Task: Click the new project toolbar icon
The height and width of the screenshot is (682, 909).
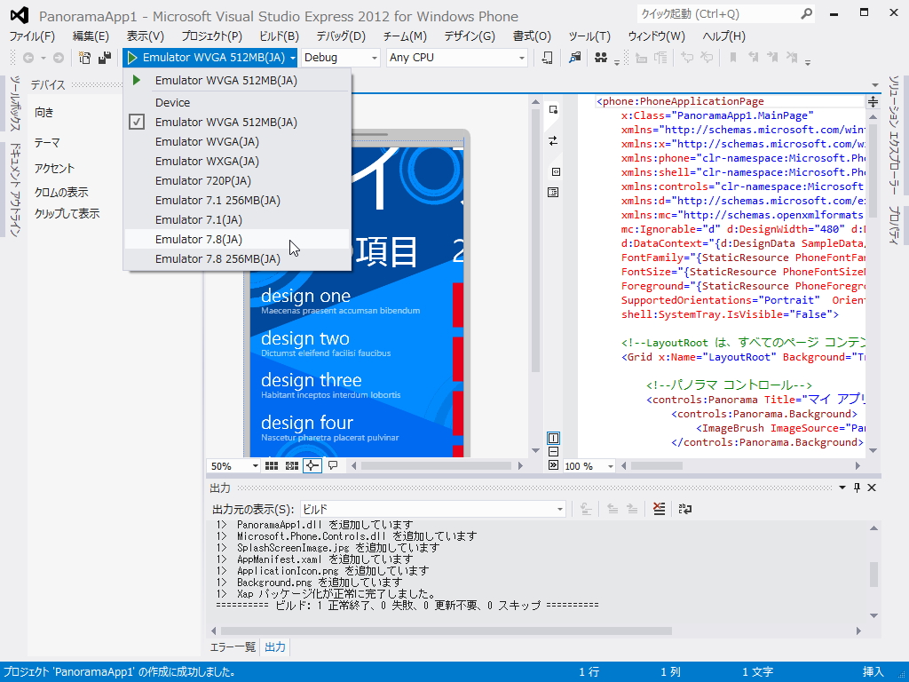Action: [84, 58]
